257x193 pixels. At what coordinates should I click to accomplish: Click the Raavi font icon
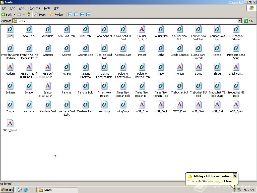tap(161, 67)
